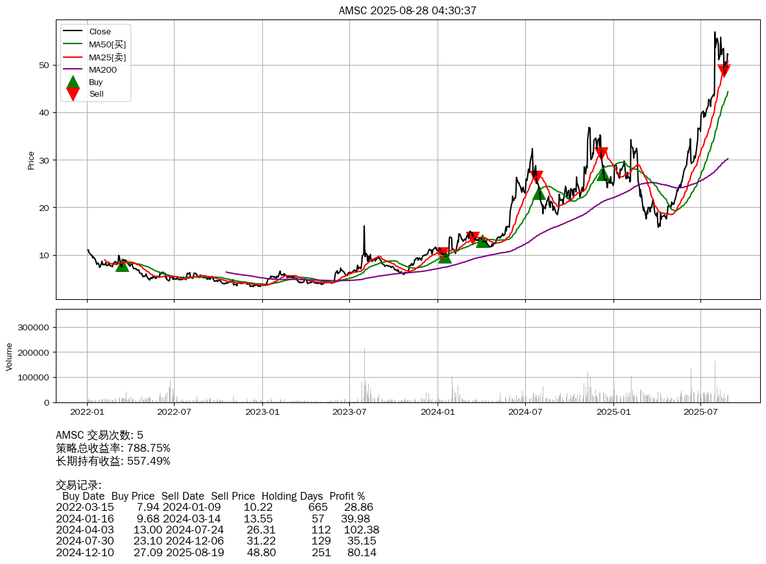This screenshot has width=766, height=564.
Task: Click the last trade row sold 2025-08-19
Action: click(x=216, y=552)
